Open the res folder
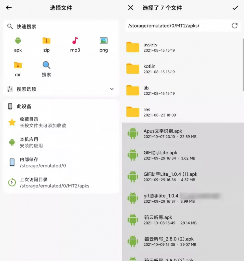The image size is (244, 261). tap(182, 112)
